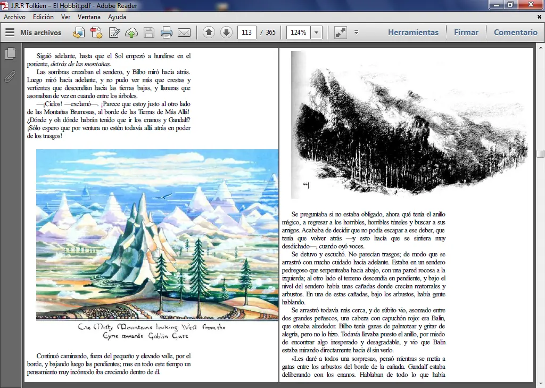Restore down the Adobe Reader window
The width and height of the screenshot is (545, 388).
(510, 4)
